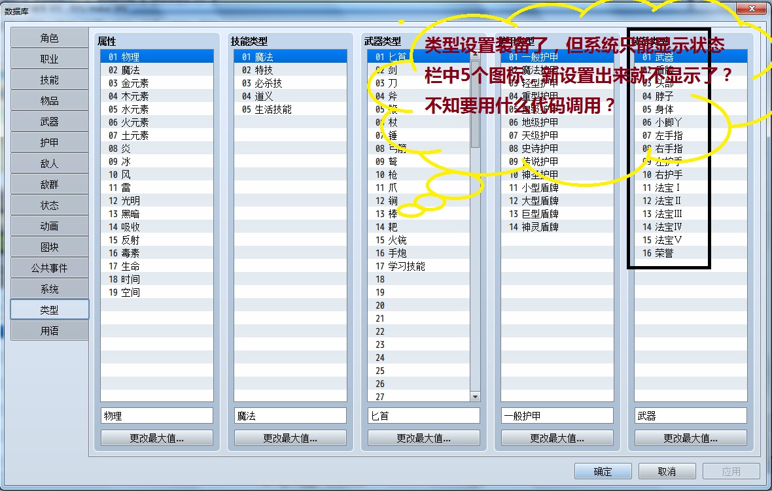Select attribute row 16 毒素
The image size is (772, 491).
pyautogui.click(x=157, y=253)
